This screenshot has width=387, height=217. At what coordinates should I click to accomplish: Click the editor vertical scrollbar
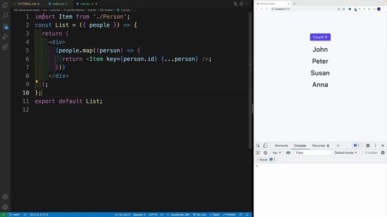click(250, 80)
